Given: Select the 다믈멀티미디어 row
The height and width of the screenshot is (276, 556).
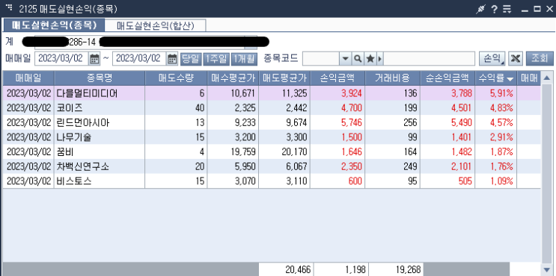Looking at the screenshot, I should tap(272, 93).
